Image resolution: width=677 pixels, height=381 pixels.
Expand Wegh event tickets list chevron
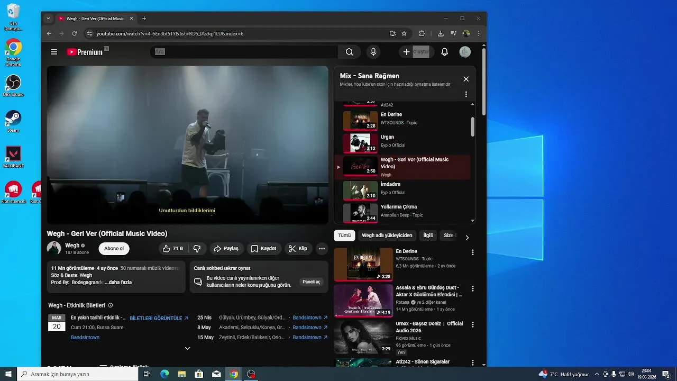187,349
